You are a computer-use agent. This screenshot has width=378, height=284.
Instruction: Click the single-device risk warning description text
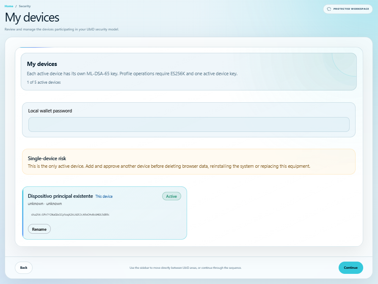pyautogui.click(x=169, y=167)
